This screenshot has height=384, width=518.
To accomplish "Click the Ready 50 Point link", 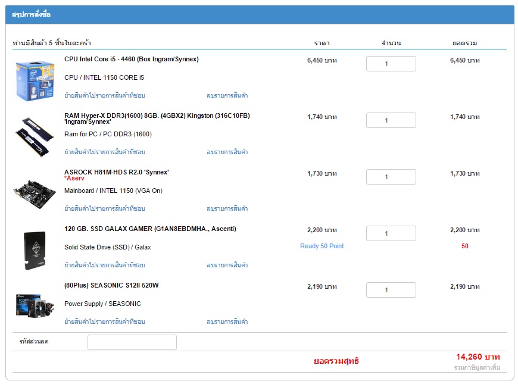I will (322, 246).
